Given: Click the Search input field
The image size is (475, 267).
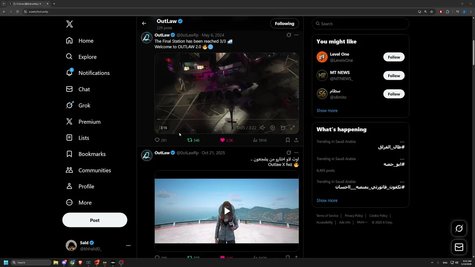Looking at the screenshot, I should 360,23.
